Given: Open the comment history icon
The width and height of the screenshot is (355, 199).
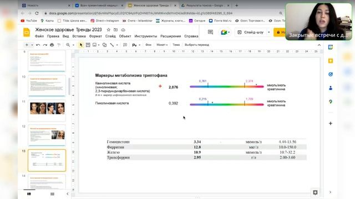Looking at the screenshot, I should (210, 32).
